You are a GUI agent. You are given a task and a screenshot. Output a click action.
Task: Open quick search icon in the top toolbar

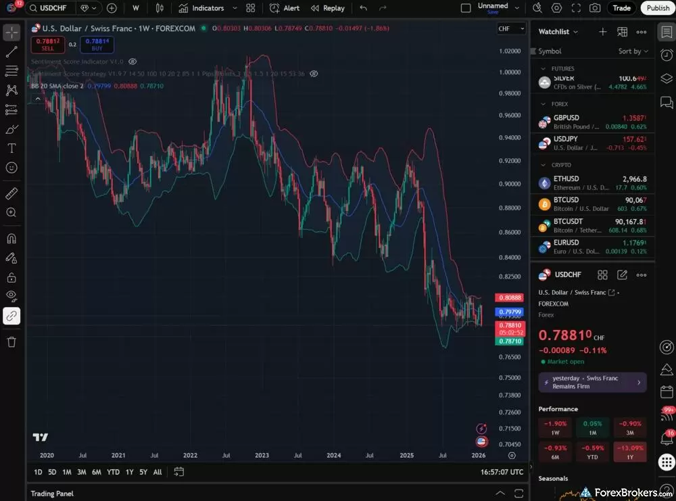coord(537,8)
